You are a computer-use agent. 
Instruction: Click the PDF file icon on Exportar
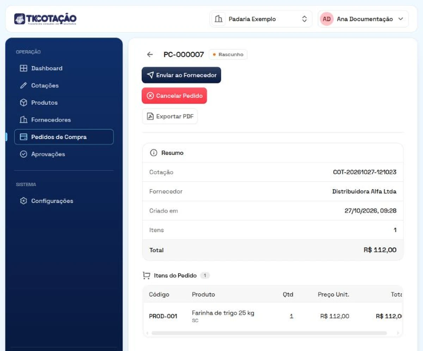[x=150, y=116]
